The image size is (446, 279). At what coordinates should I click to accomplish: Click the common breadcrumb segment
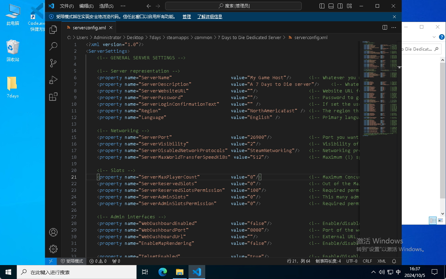[x=203, y=37]
